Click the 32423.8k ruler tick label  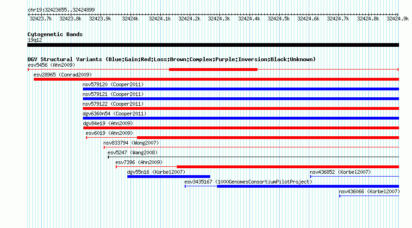[70, 19]
